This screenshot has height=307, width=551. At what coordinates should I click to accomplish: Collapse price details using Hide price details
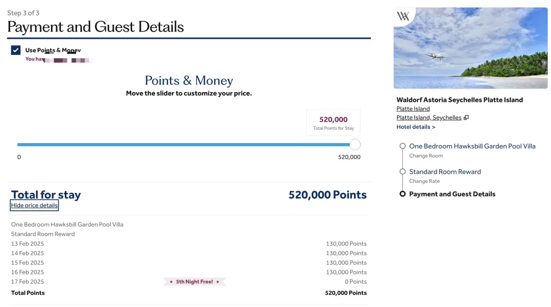tap(35, 205)
